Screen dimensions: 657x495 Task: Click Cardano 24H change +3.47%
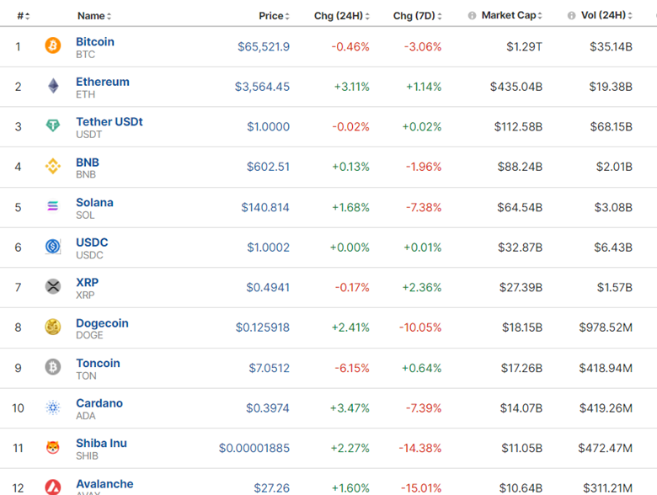coord(350,408)
